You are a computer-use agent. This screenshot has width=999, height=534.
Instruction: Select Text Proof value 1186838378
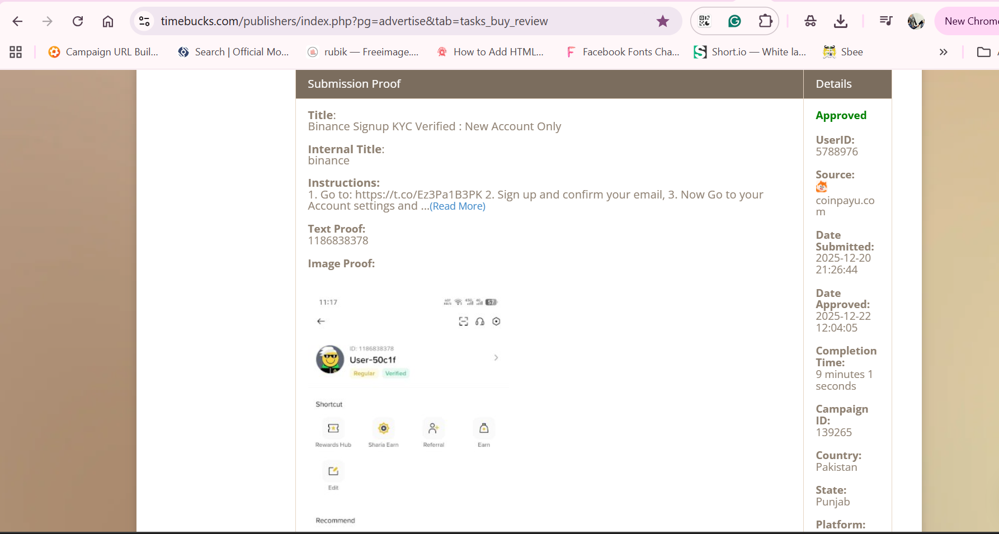coord(338,240)
